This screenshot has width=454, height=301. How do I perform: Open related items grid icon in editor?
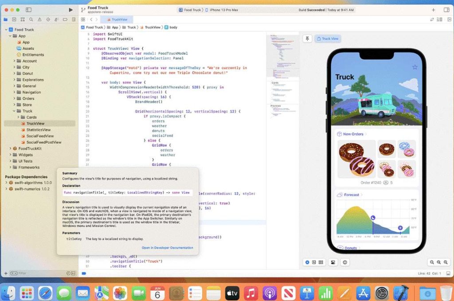click(x=83, y=20)
